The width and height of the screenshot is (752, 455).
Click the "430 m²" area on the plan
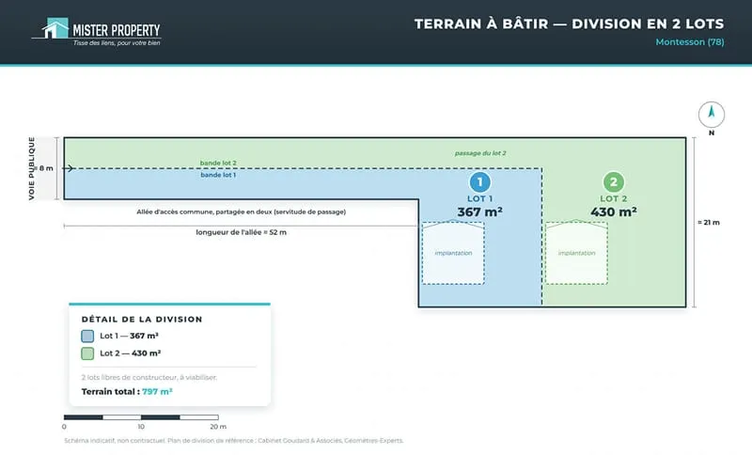pyautogui.click(x=614, y=212)
